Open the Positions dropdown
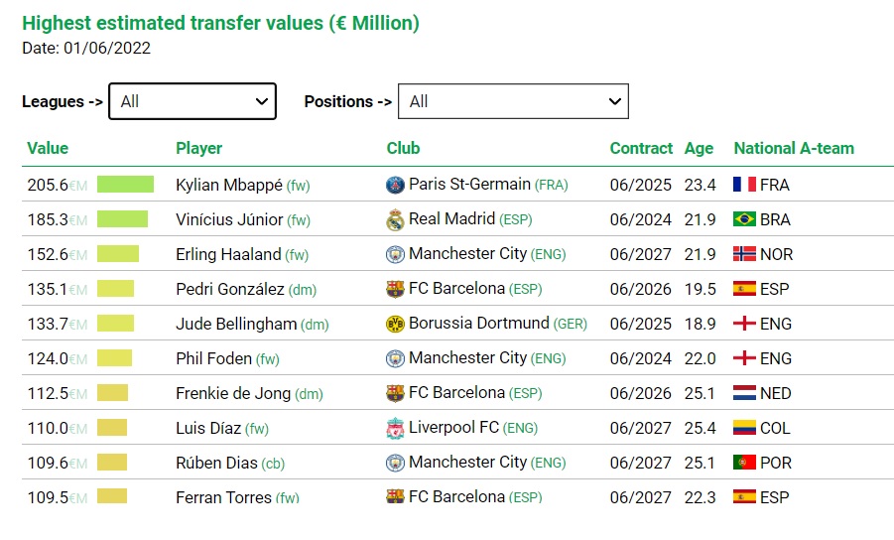Image resolution: width=894 pixels, height=540 pixels. point(513,101)
